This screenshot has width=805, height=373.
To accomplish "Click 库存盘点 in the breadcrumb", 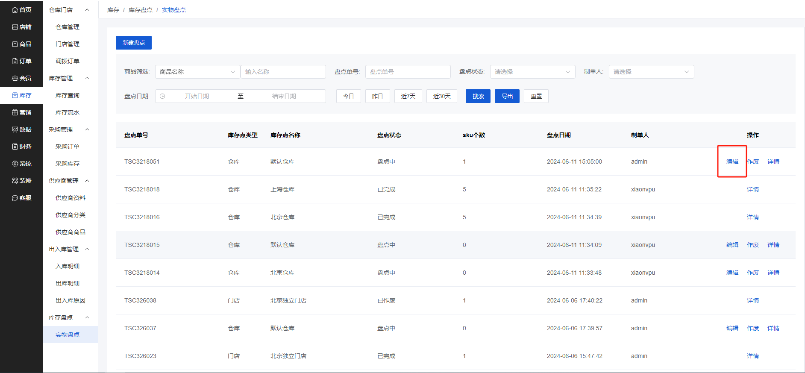I will tap(141, 10).
